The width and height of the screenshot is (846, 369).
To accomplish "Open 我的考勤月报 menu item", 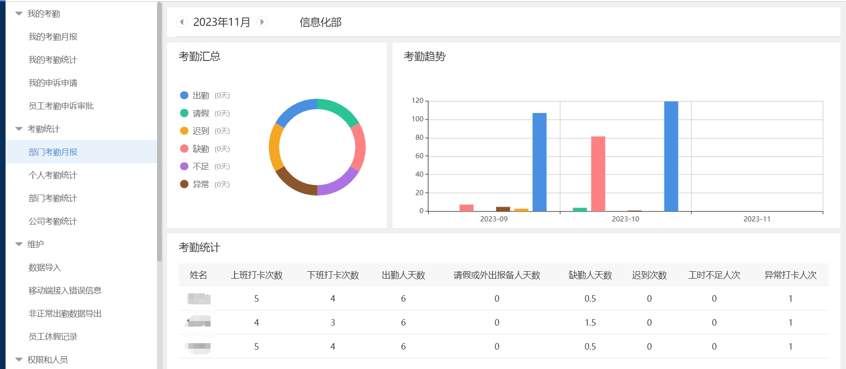I will point(53,37).
